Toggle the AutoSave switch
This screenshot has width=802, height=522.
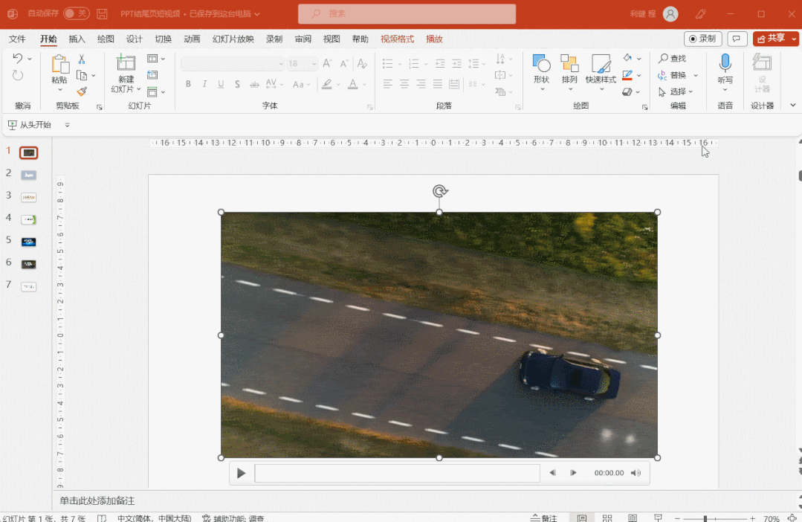coord(76,13)
